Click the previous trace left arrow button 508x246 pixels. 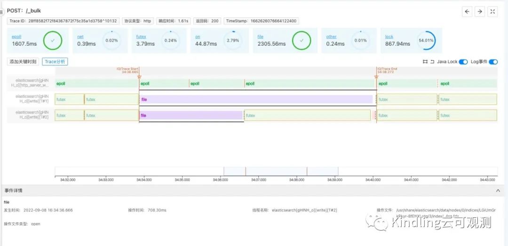coord(467,11)
